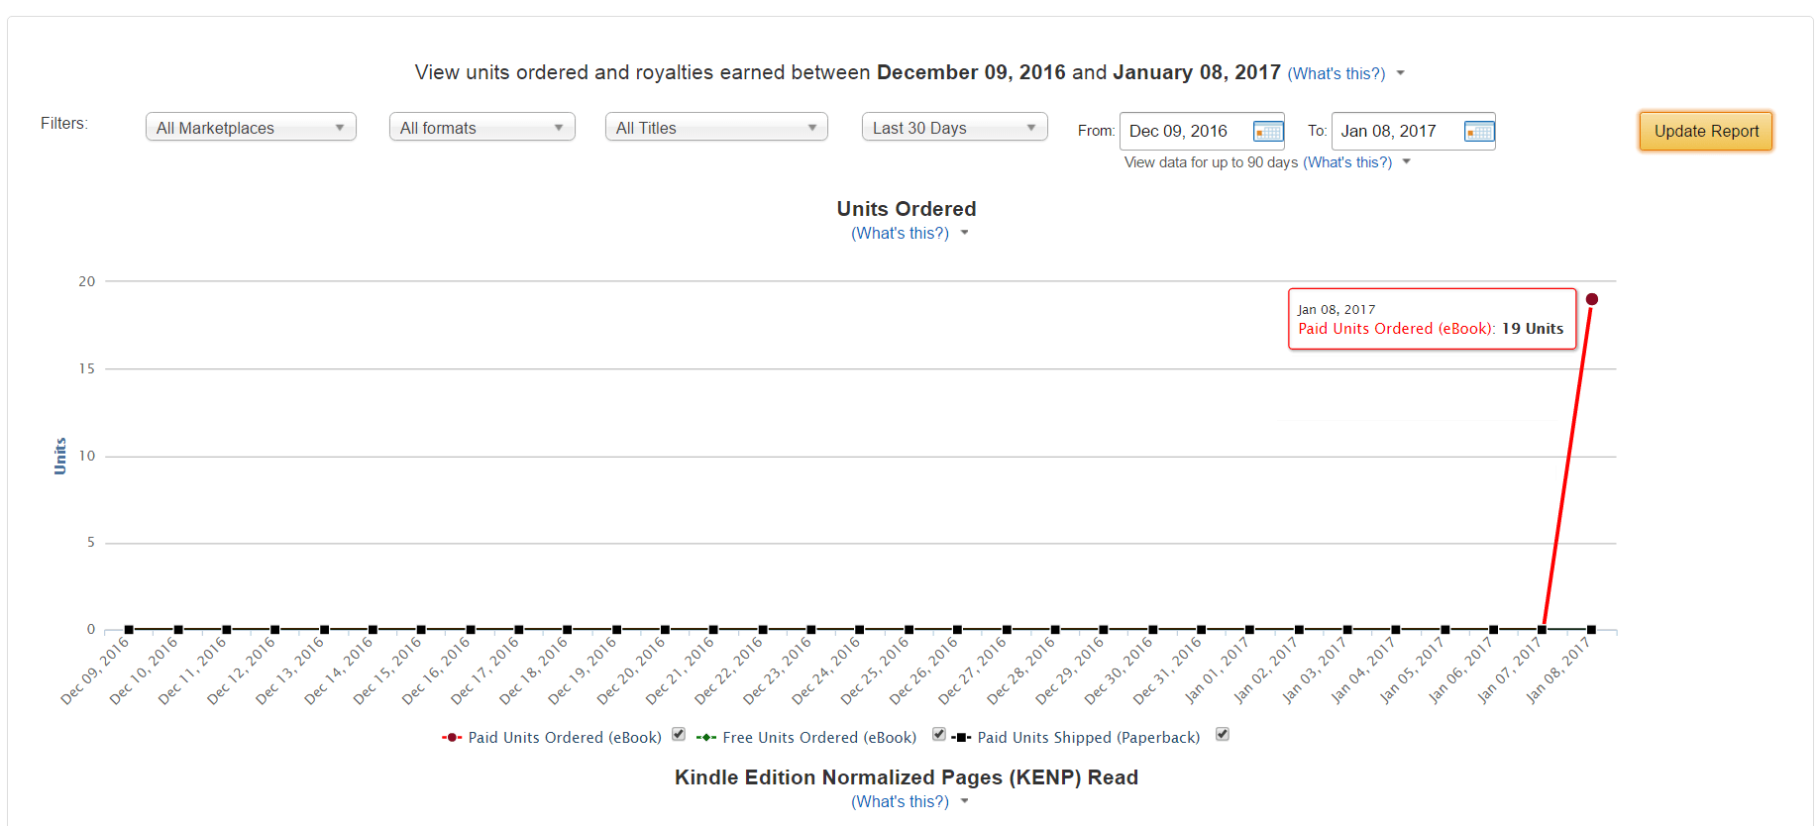1818x826 pixels.
Task: Click the Update Report button
Action: point(1706,131)
